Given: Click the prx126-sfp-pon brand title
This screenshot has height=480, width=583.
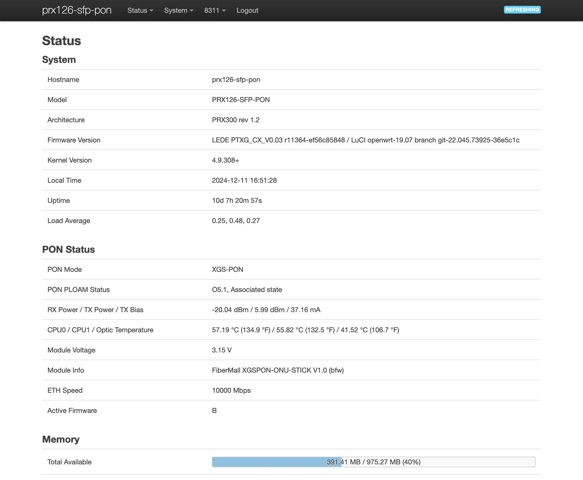Looking at the screenshot, I should click(77, 10).
